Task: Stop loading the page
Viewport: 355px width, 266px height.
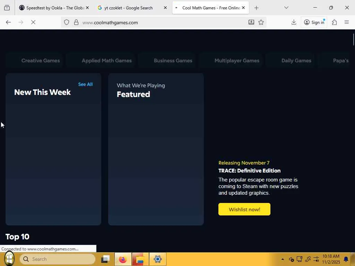Action: tap(33, 22)
